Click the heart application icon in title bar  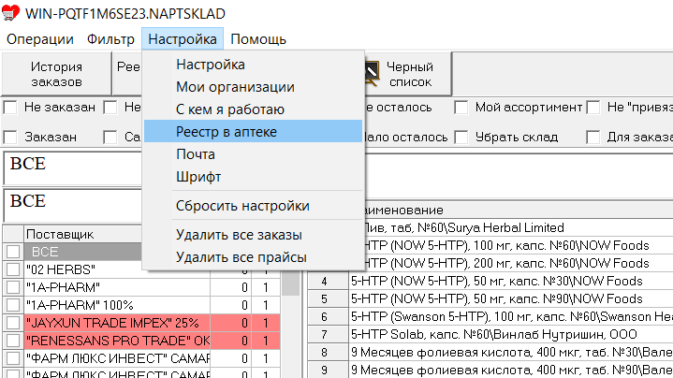click(10, 12)
